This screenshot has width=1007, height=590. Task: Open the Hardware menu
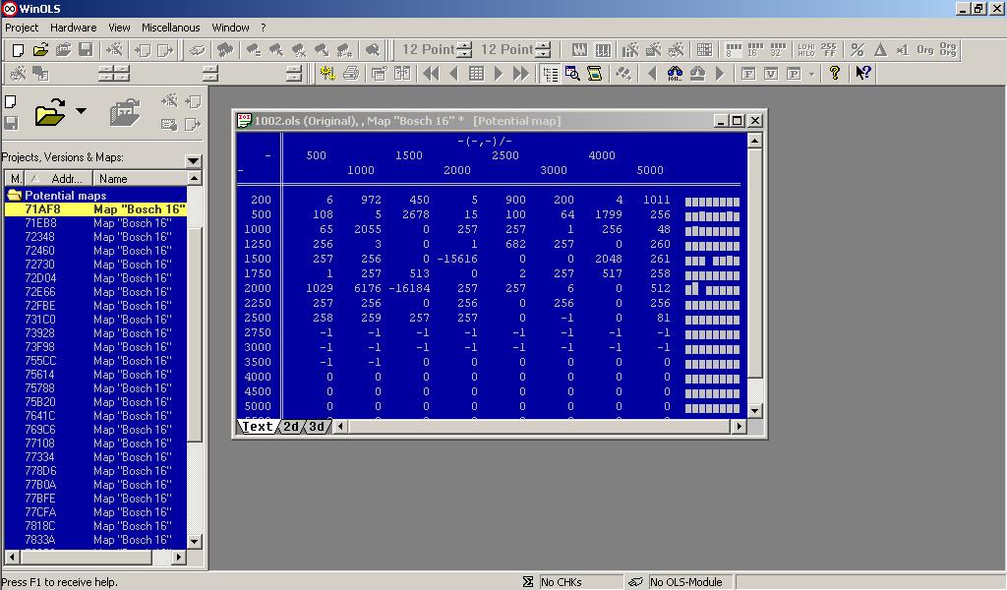coord(73,28)
